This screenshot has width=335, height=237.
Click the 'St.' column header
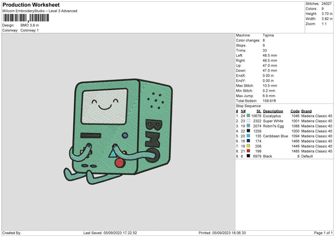click(x=259, y=111)
